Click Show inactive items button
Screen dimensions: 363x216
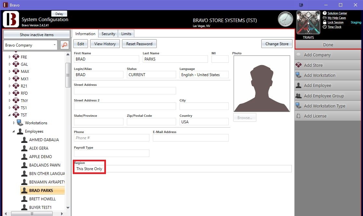[37, 34]
